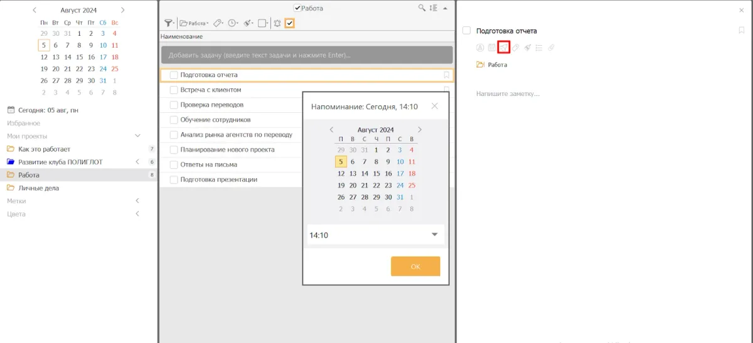Collapse the "Мои проекты" section
The image size is (753, 343).
pos(137,136)
